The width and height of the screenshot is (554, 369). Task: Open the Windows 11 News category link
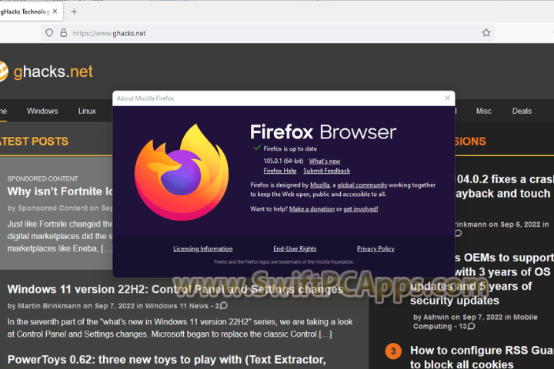point(177,306)
